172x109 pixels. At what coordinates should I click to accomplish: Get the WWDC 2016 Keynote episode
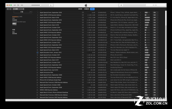click(x=154, y=15)
